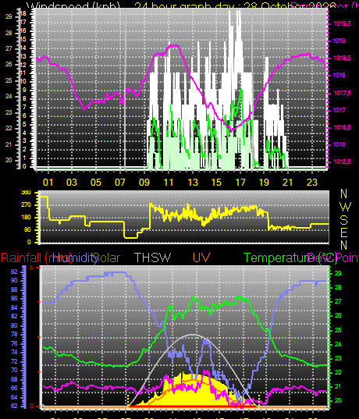Select hour 05 below the wind graph
Screen dimensions: 359x419
coord(96,183)
